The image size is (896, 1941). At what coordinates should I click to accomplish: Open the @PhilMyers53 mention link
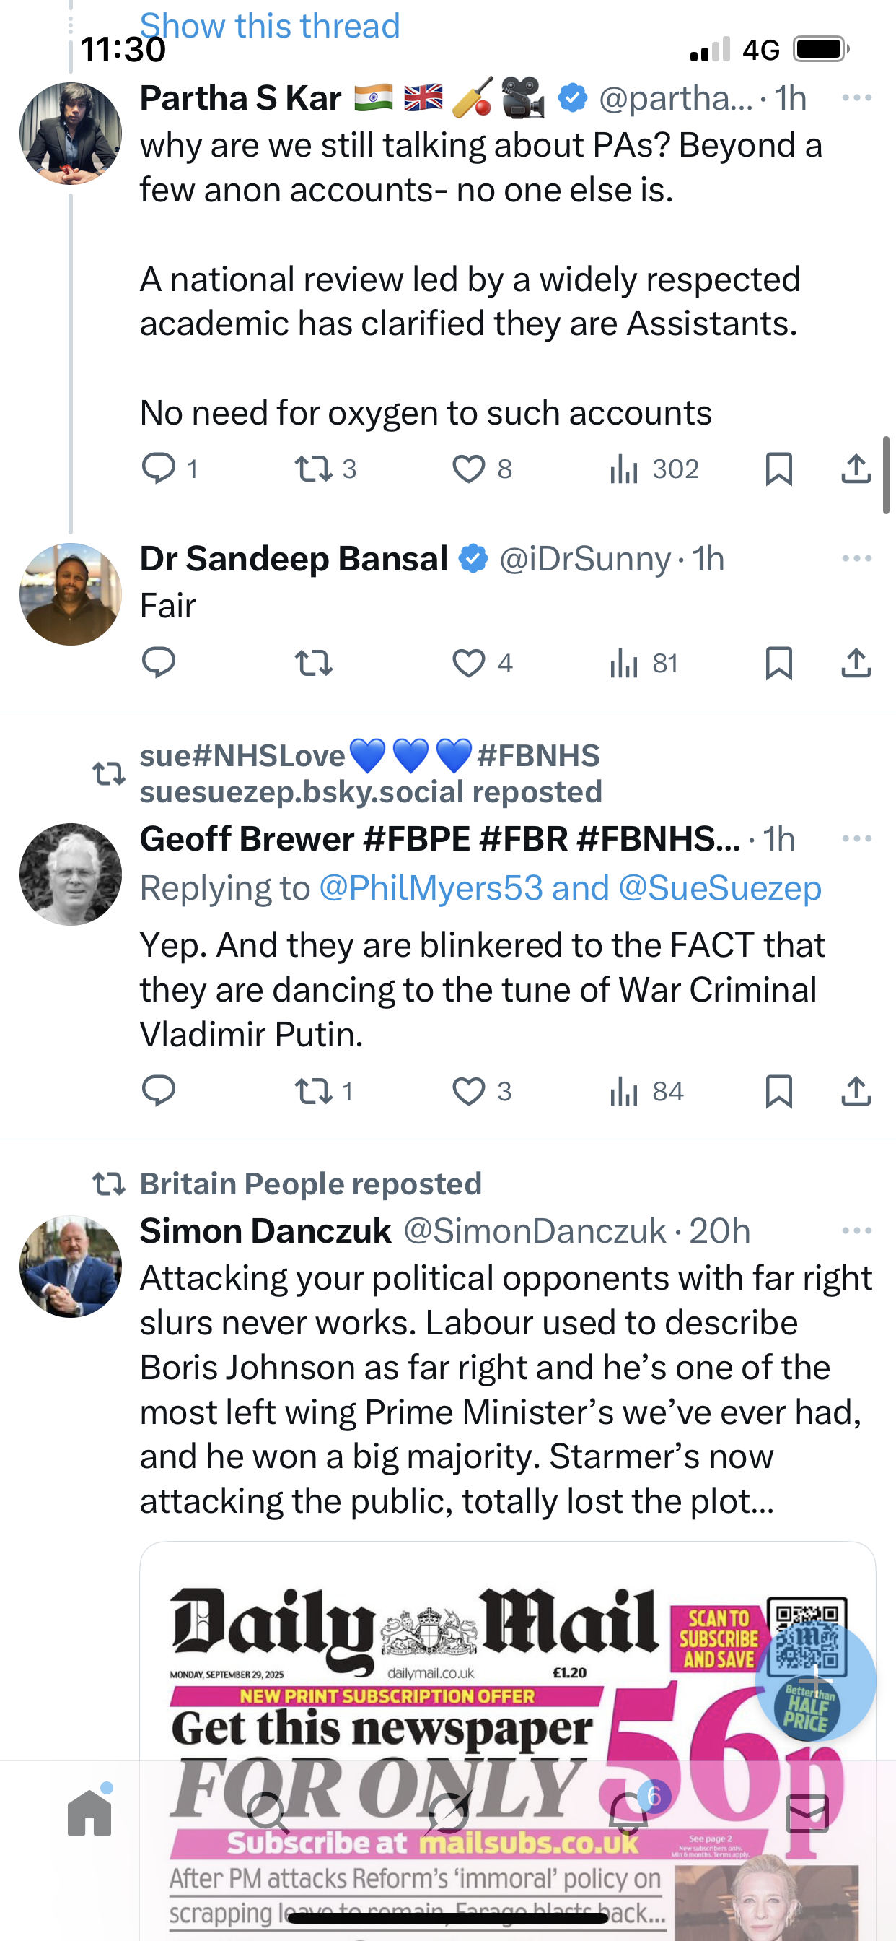click(431, 888)
